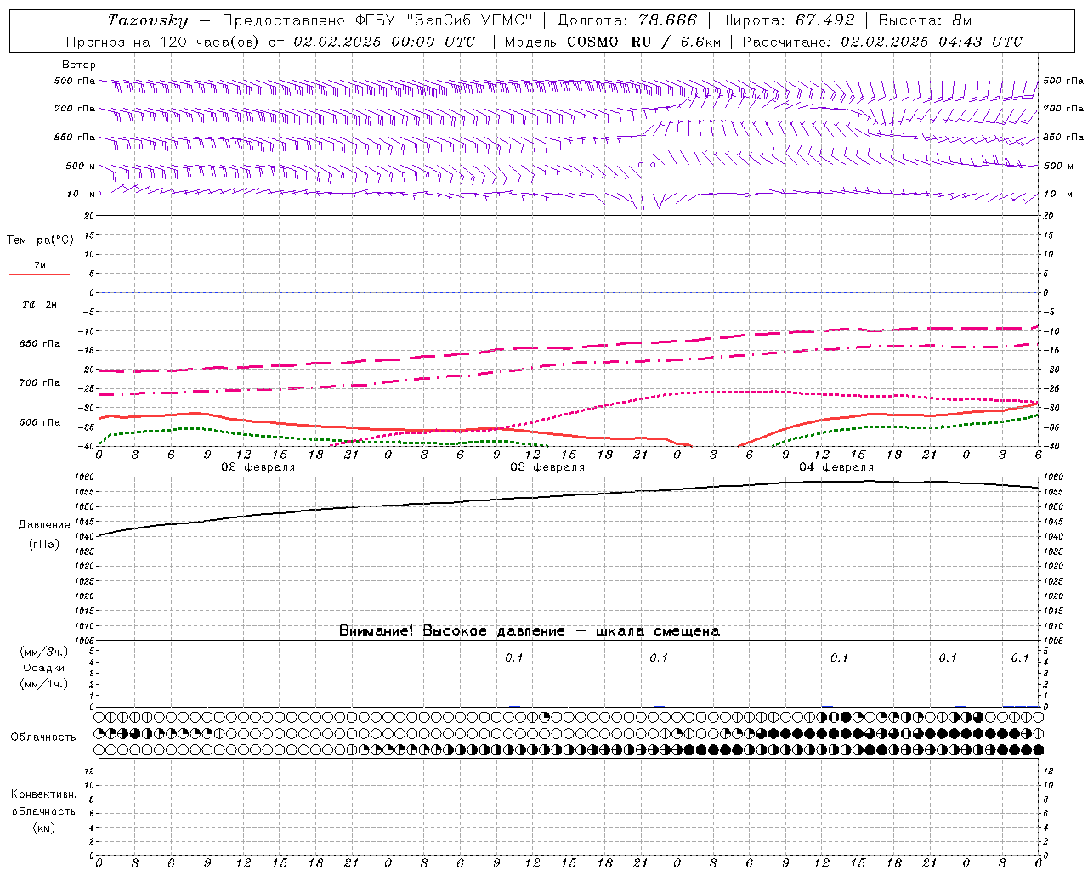This screenshot has height=870, width=1088.
Task: Click the 2м temperature legend entry
Action: click(40, 266)
